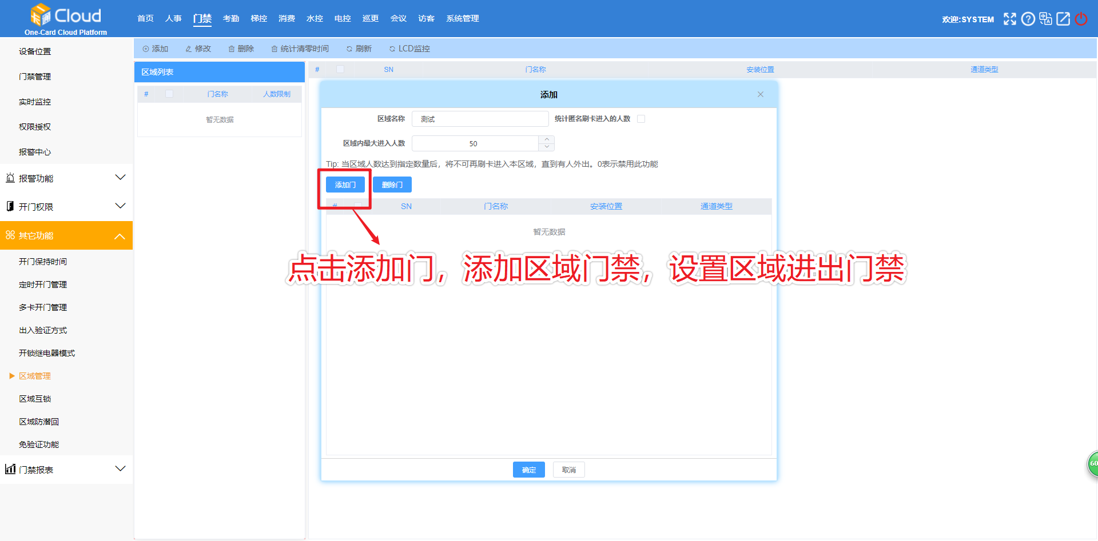Collapse the 其它功能 chevron
The height and width of the screenshot is (541, 1098).
(120, 236)
